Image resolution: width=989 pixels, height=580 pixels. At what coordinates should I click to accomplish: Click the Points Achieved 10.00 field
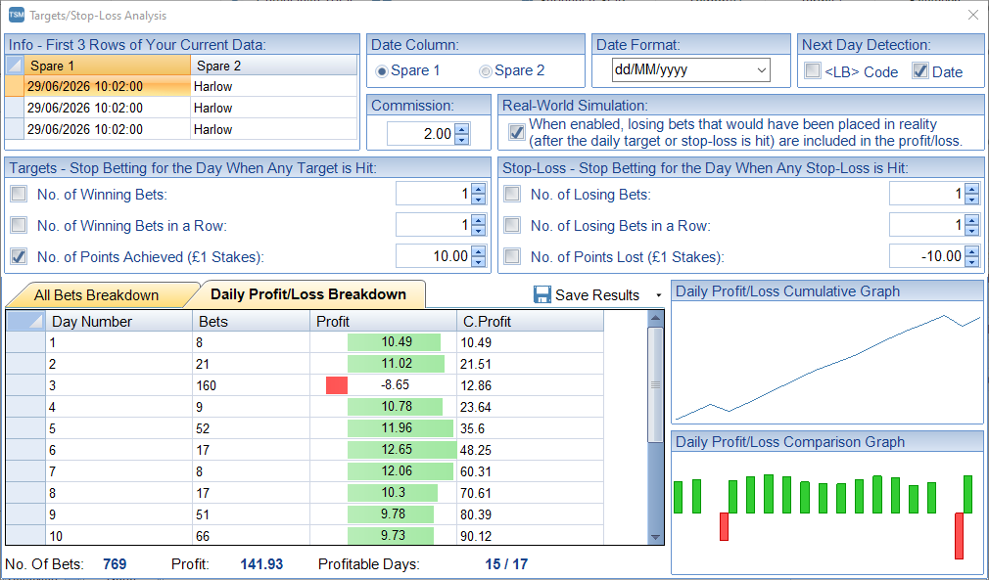click(x=434, y=256)
